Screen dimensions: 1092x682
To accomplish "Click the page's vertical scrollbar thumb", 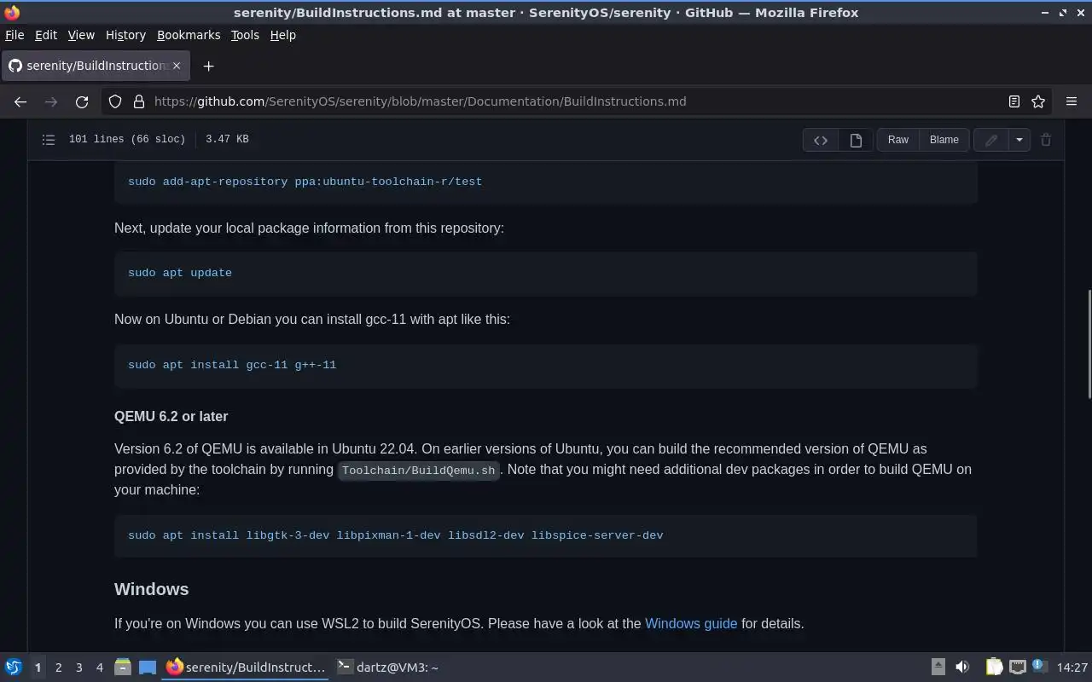I will [1088, 344].
